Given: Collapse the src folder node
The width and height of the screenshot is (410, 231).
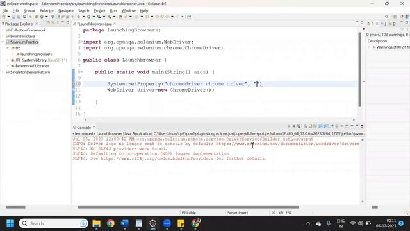Looking at the screenshot, I should pos(8,48).
